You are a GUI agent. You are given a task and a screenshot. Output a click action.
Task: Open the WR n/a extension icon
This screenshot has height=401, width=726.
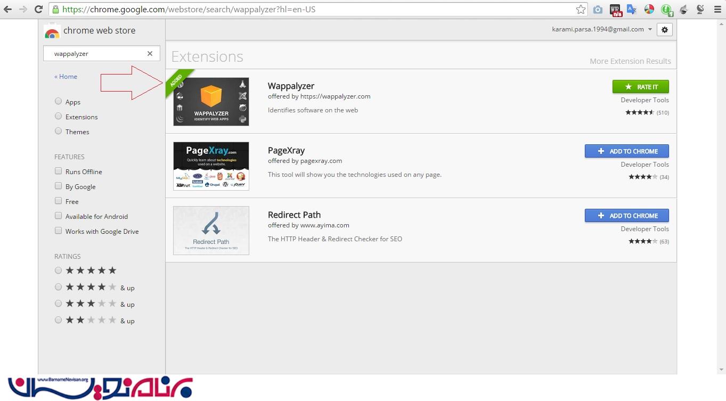[x=615, y=10]
